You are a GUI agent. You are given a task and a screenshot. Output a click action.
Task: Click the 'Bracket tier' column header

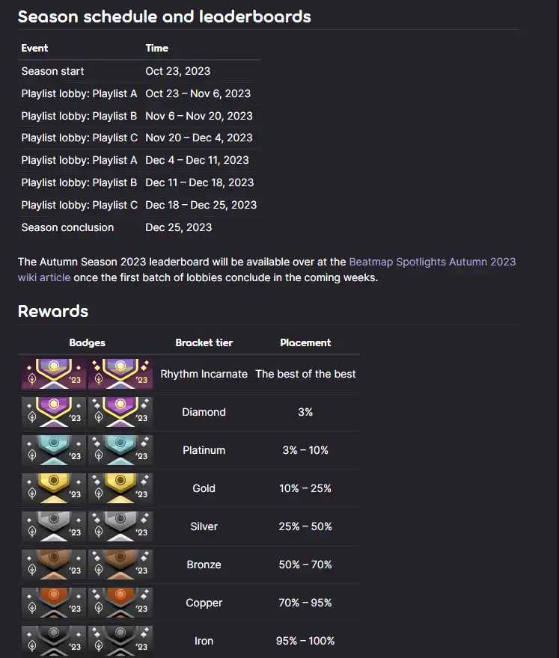(x=204, y=343)
